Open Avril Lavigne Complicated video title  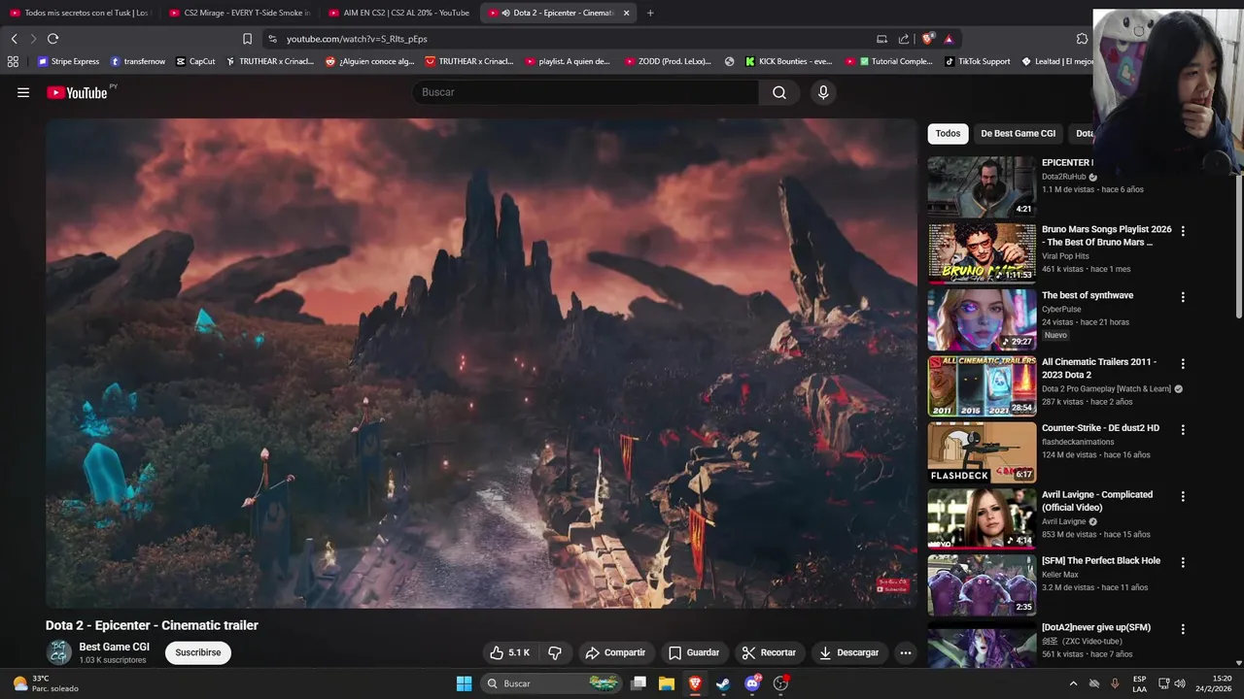tap(1097, 501)
